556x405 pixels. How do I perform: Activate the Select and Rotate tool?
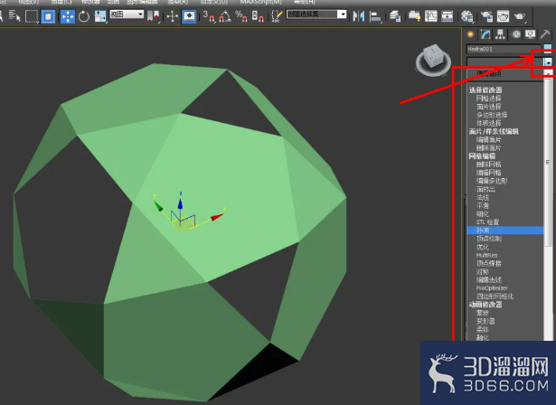pos(84,16)
